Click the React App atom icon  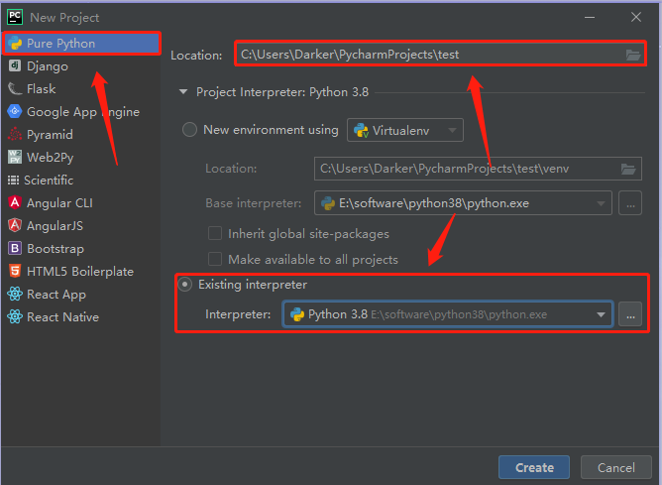pos(15,294)
